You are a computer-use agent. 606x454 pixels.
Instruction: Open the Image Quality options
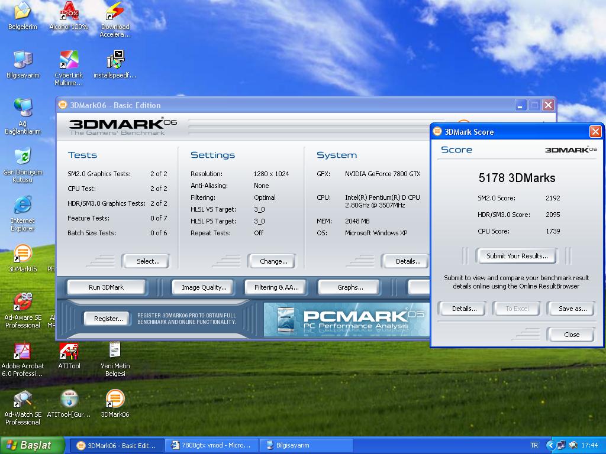tap(204, 287)
